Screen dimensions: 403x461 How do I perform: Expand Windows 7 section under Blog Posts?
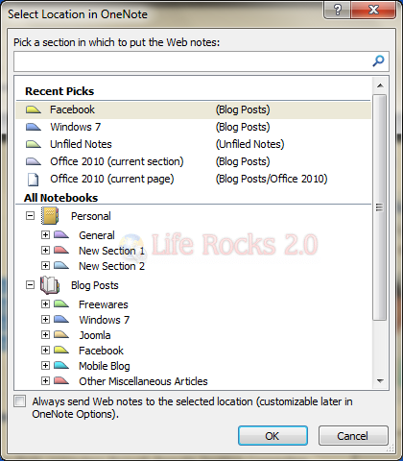coord(45,319)
